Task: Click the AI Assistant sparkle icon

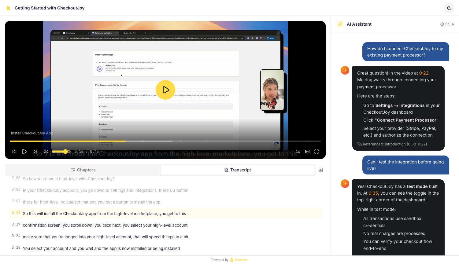Action: 340,24
